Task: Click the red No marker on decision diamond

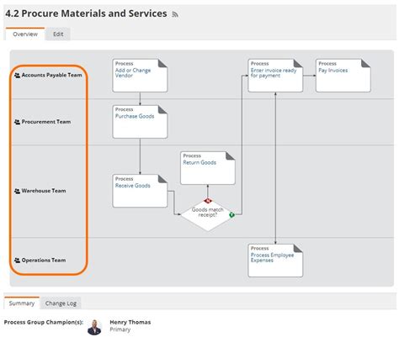Action: click(208, 201)
